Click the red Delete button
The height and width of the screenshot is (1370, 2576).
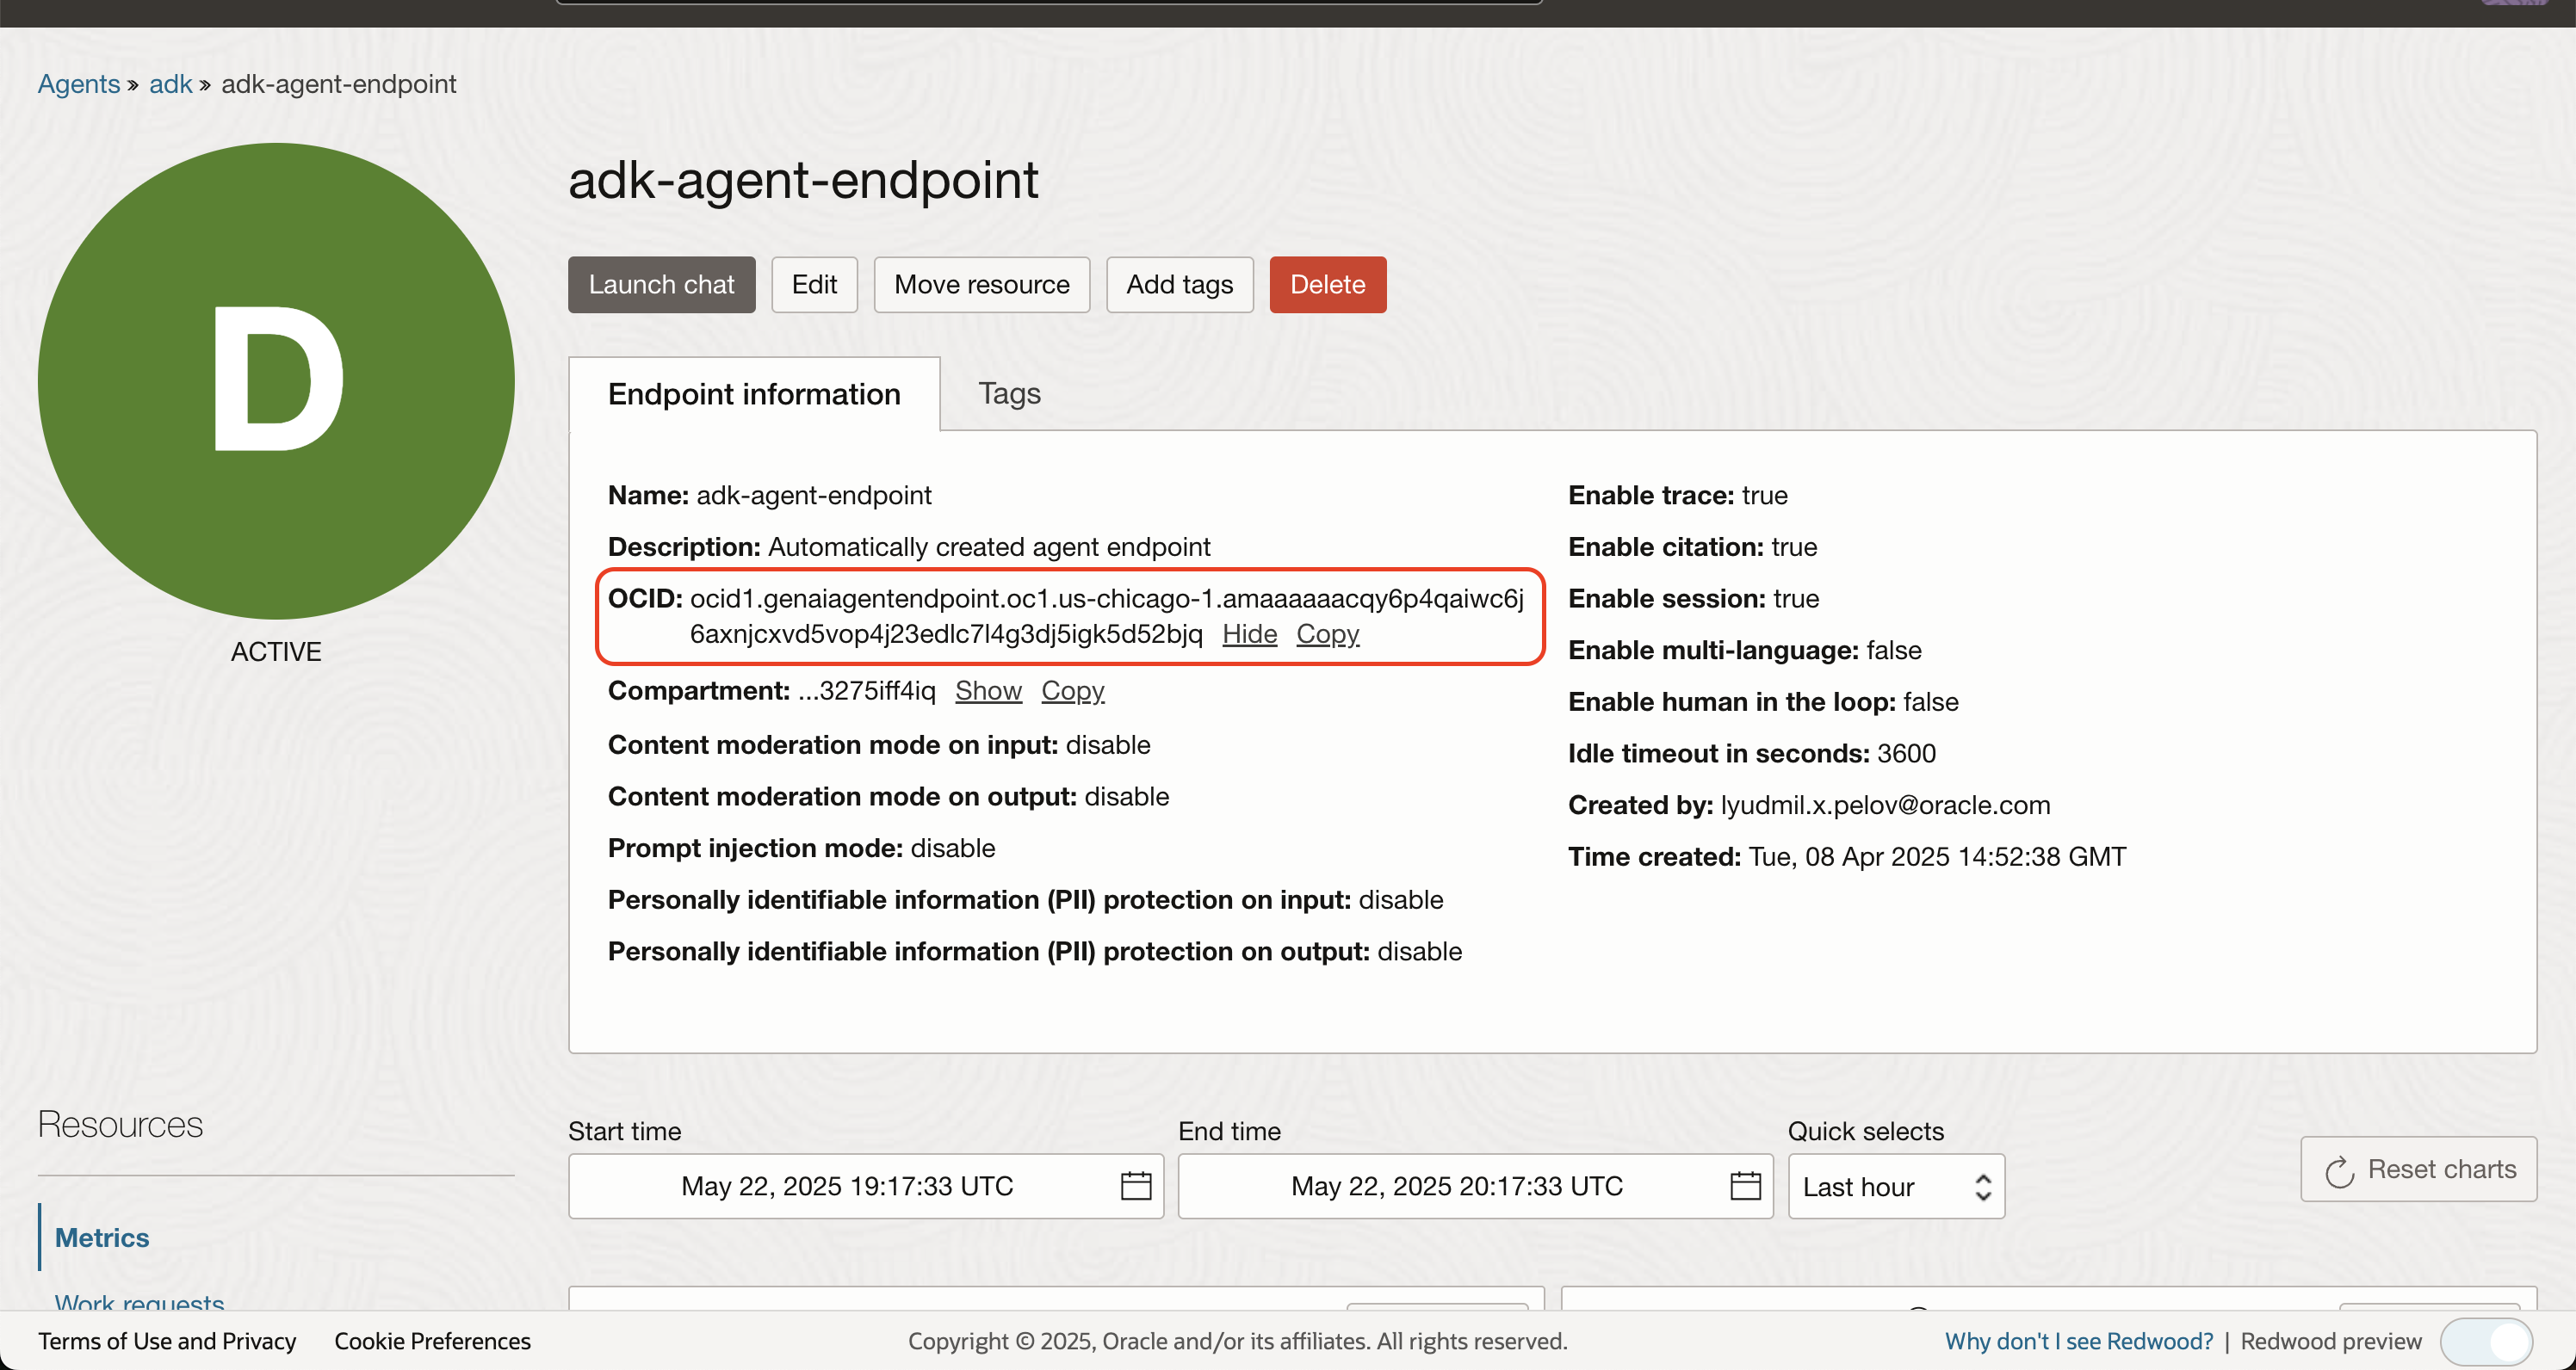tap(1327, 285)
